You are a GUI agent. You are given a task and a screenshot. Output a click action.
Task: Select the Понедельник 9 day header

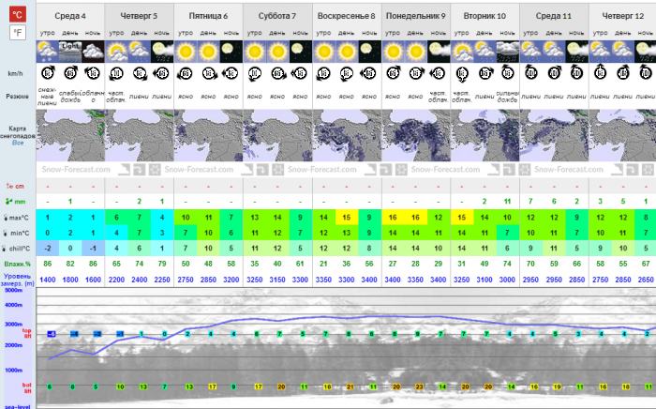(x=416, y=16)
